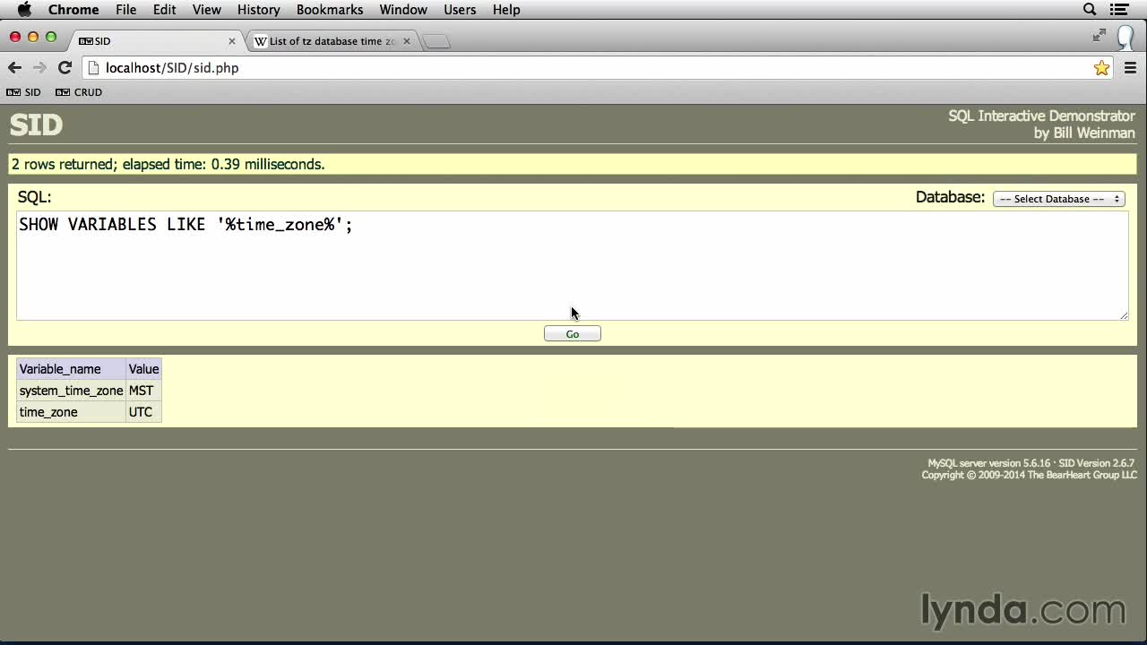This screenshot has height=645, width=1147.
Task: Click the MySQL server version footer text
Action: click(988, 463)
